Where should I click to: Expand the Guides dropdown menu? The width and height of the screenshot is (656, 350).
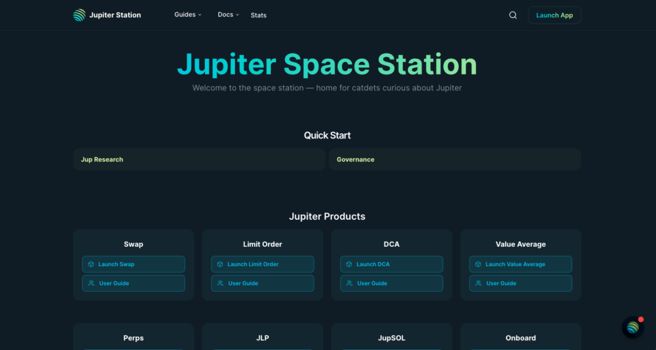point(188,15)
